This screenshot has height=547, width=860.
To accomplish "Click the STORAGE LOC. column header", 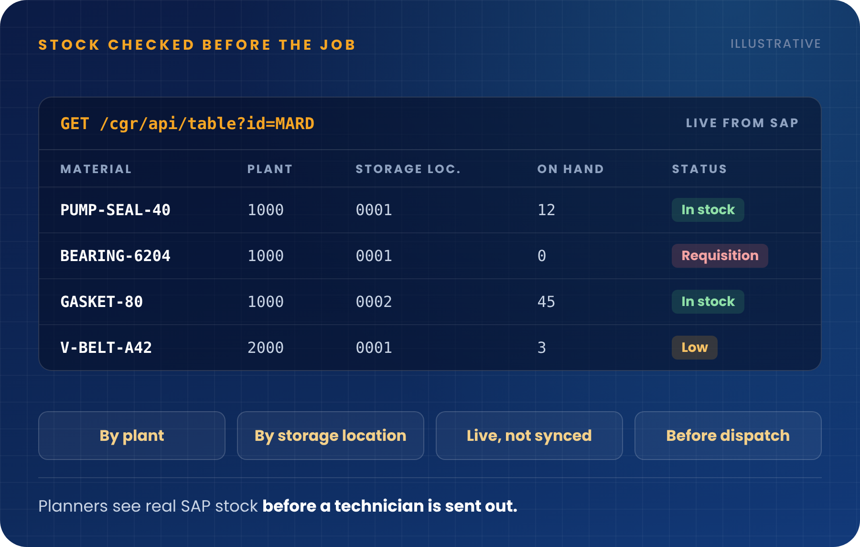I will click(x=408, y=169).
